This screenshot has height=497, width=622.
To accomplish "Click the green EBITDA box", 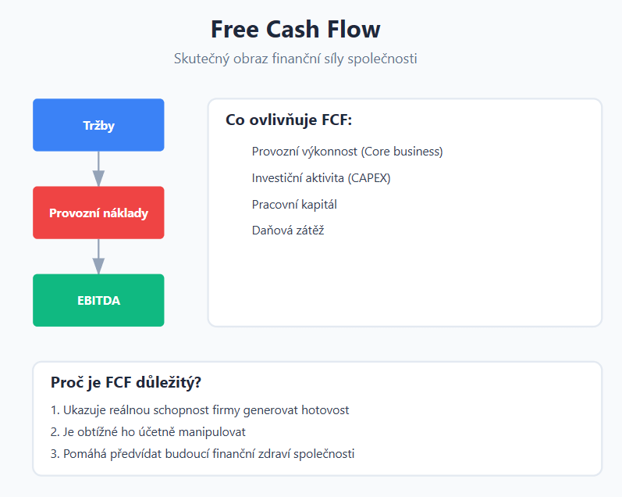I will (98, 300).
